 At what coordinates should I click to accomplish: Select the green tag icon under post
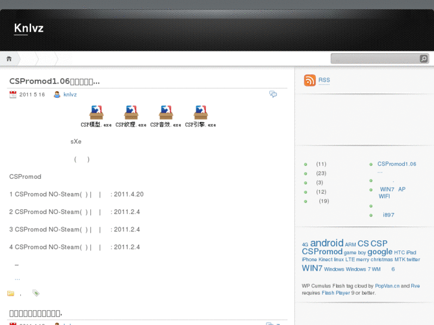tap(36, 293)
